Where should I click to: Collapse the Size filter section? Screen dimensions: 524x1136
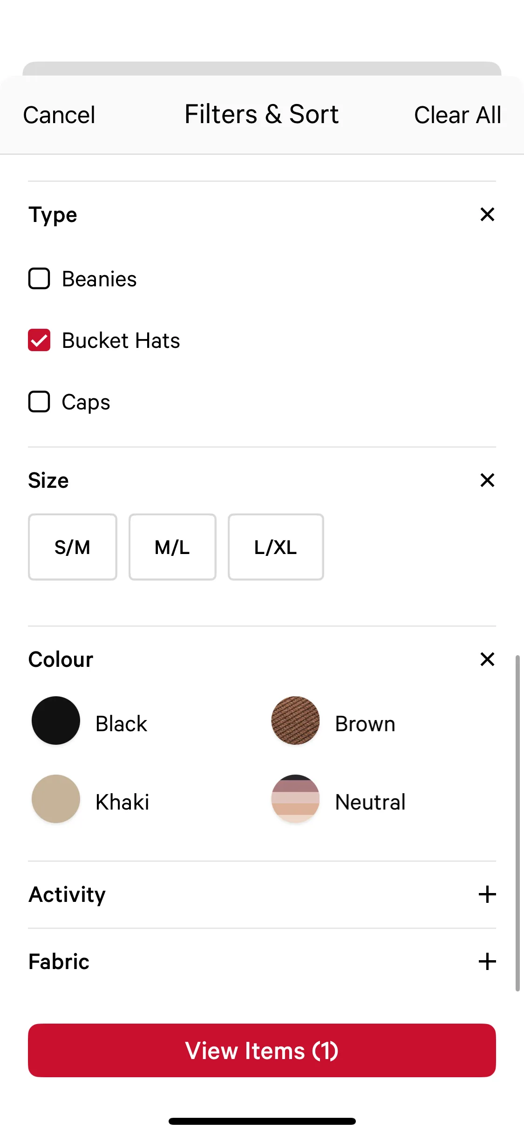487,480
